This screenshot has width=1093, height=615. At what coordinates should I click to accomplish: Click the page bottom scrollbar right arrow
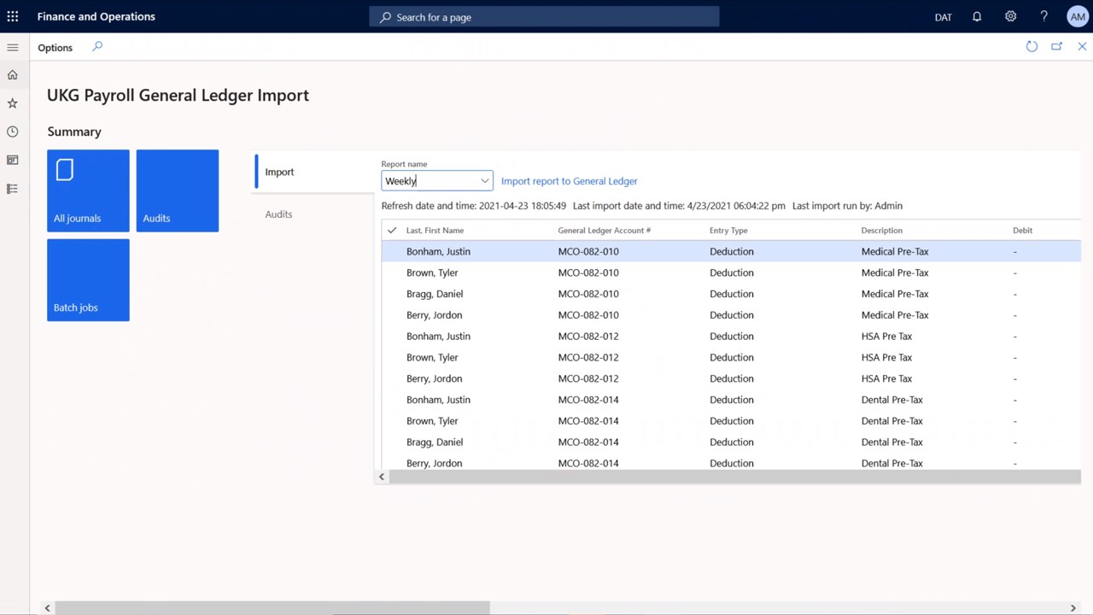(1073, 608)
